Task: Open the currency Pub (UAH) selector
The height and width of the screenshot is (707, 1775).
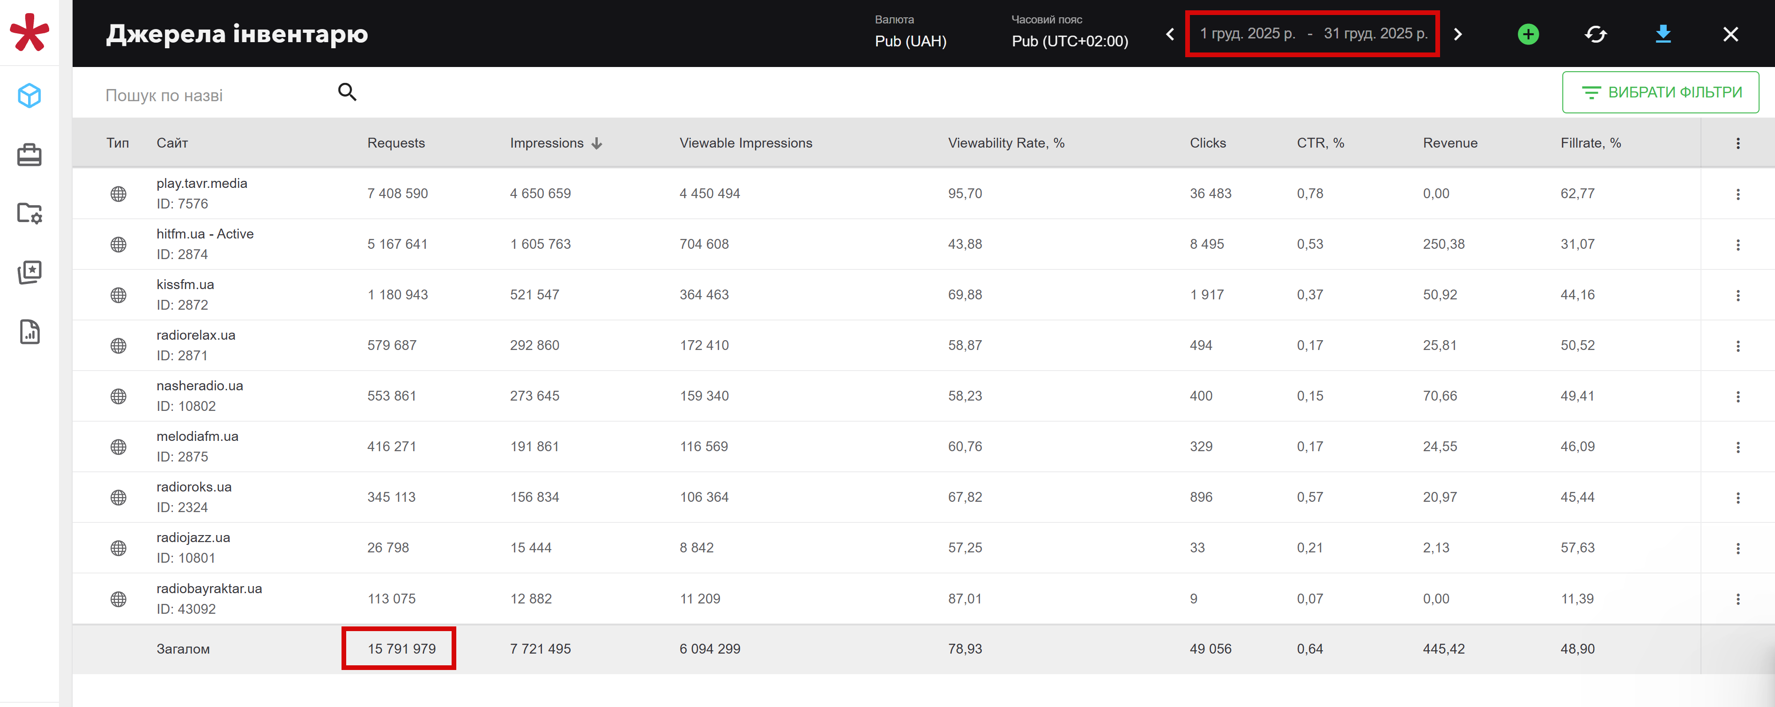Action: (910, 41)
